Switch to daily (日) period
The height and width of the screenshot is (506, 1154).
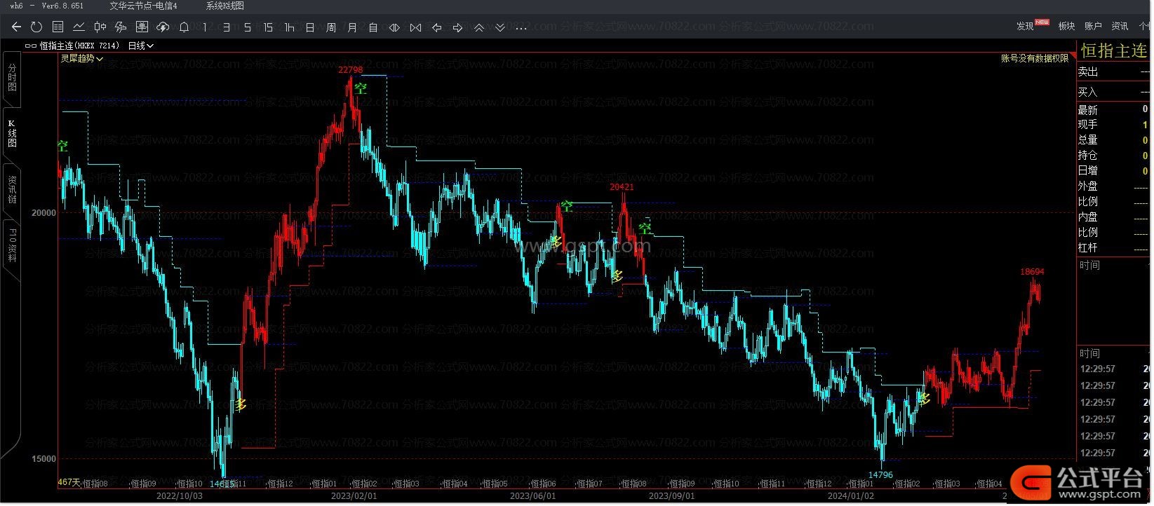click(x=310, y=27)
